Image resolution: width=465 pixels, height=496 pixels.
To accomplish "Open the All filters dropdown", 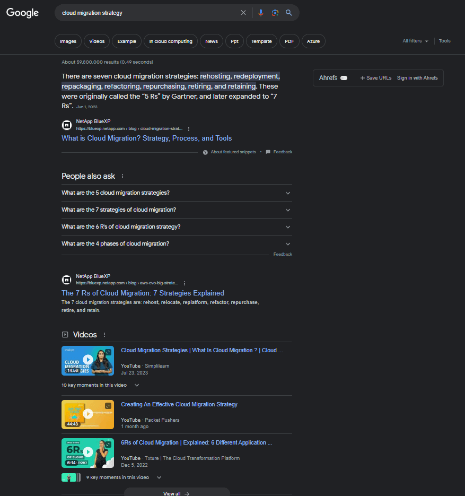I will click(415, 41).
